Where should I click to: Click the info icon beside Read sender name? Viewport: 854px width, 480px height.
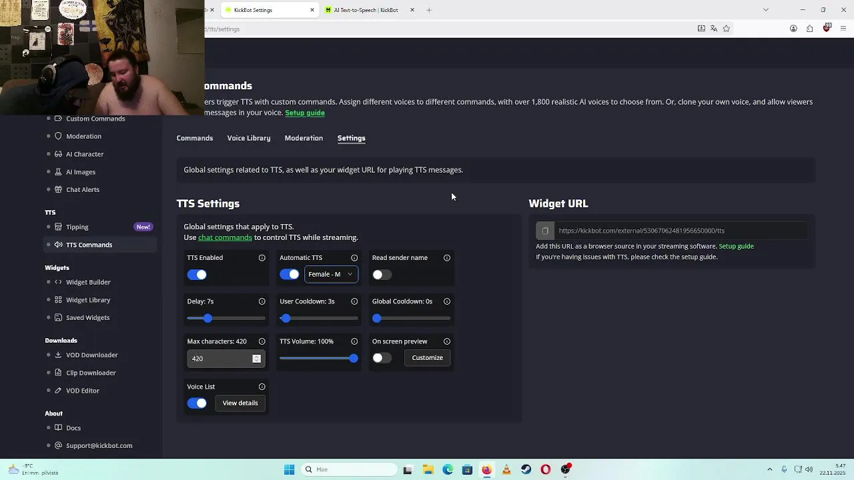[x=447, y=258]
